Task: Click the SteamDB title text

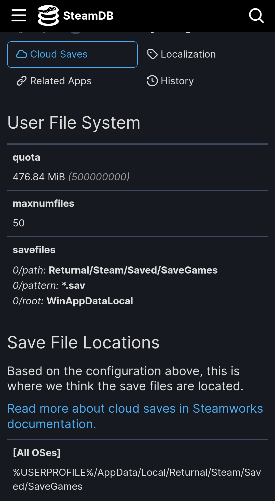Action: (x=88, y=16)
